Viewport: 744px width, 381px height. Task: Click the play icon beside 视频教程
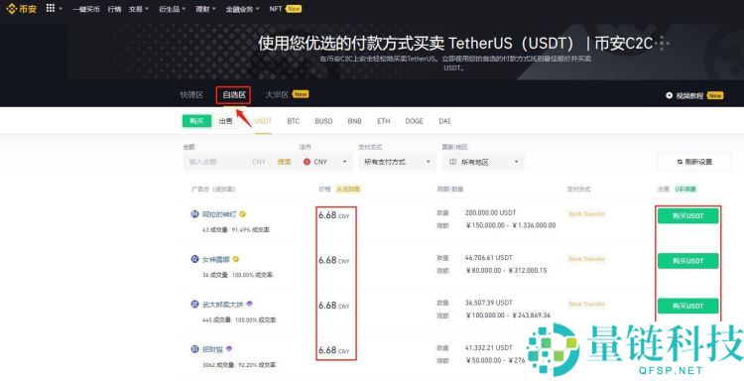pyautogui.click(x=669, y=95)
